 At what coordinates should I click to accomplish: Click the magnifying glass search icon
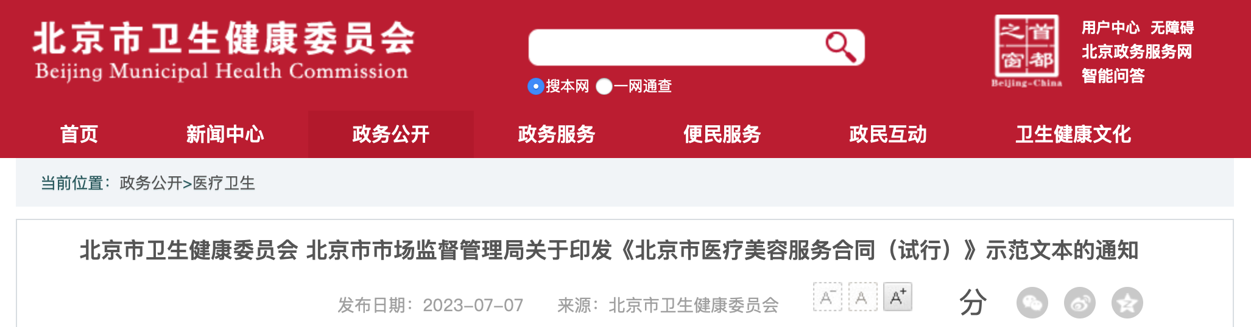pyautogui.click(x=840, y=47)
